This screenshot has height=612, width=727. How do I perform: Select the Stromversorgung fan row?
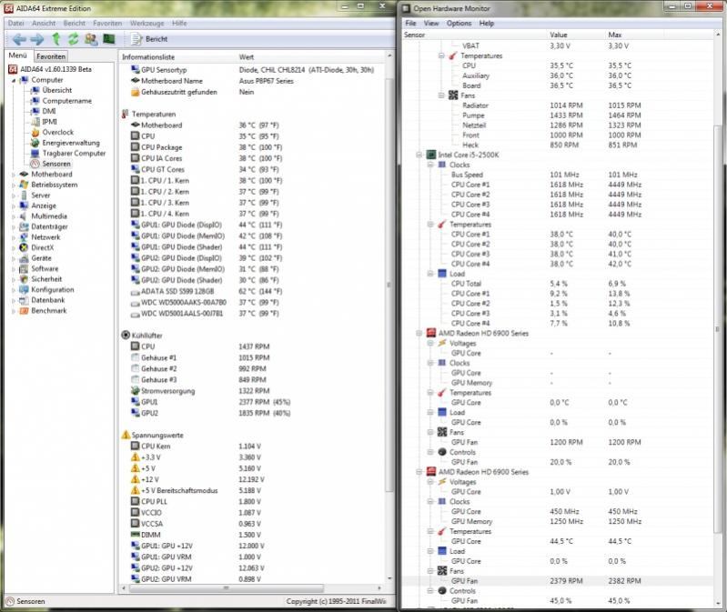click(x=253, y=391)
